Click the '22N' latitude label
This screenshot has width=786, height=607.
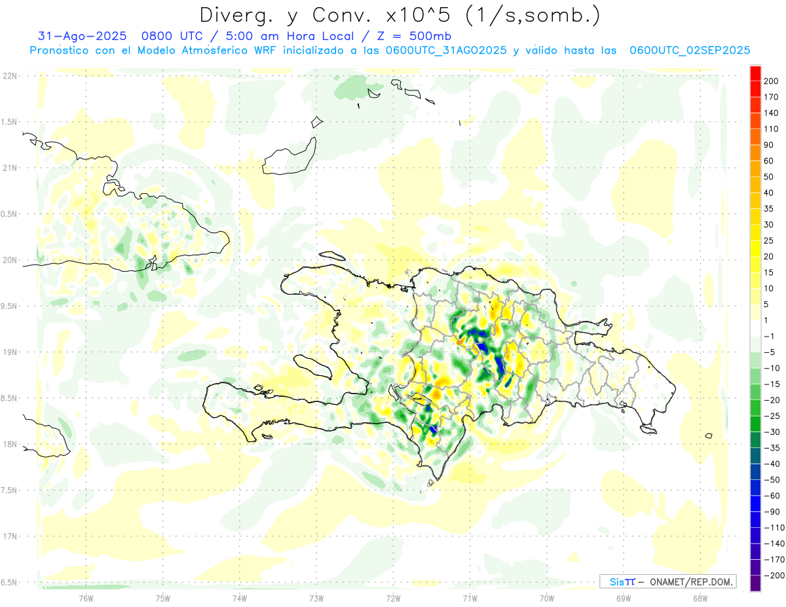(11, 76)
